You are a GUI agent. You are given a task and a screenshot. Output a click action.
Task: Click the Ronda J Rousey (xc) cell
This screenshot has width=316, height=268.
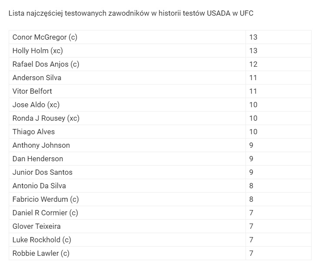pyautogui.click(x=127, y=118)
